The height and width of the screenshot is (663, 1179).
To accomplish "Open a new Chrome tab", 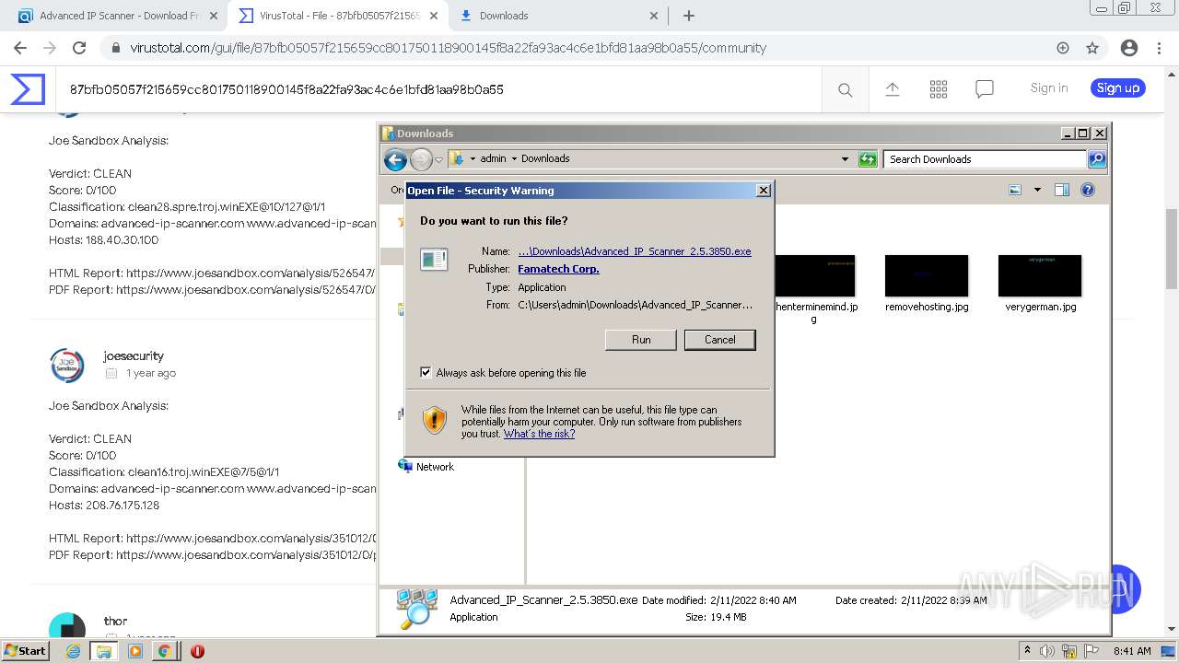I will (689, 16).
